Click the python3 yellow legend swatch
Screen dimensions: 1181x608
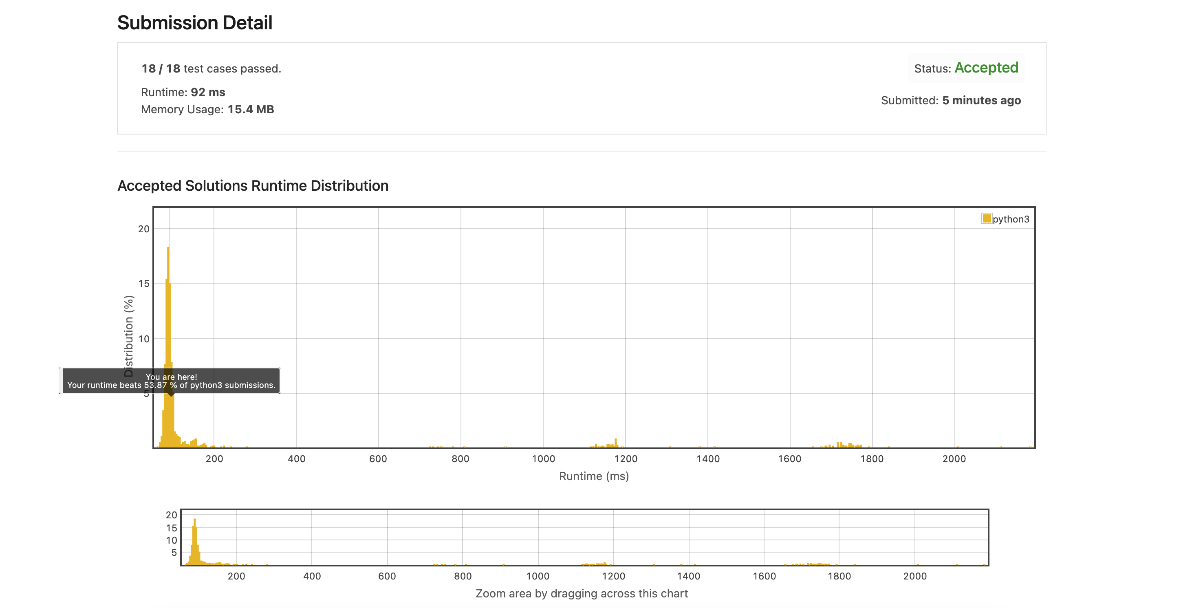986,219
